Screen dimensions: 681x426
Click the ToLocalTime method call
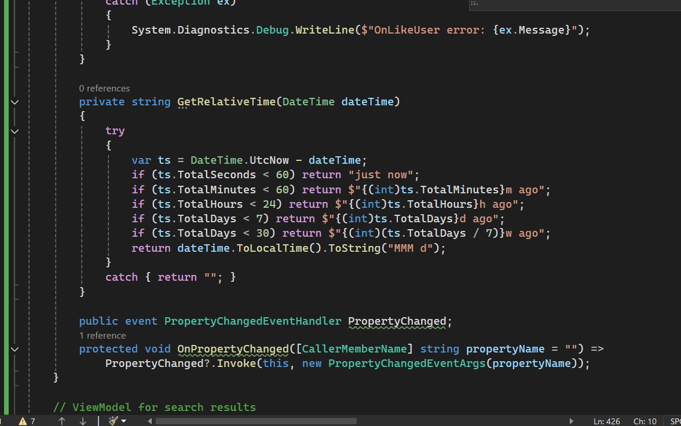[272, 248]
